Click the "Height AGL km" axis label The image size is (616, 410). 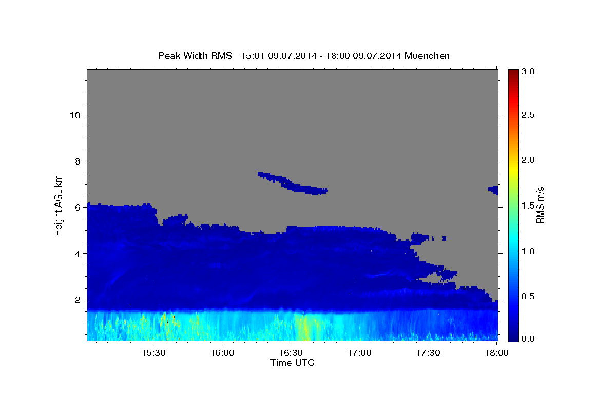(x=59, y=204)
